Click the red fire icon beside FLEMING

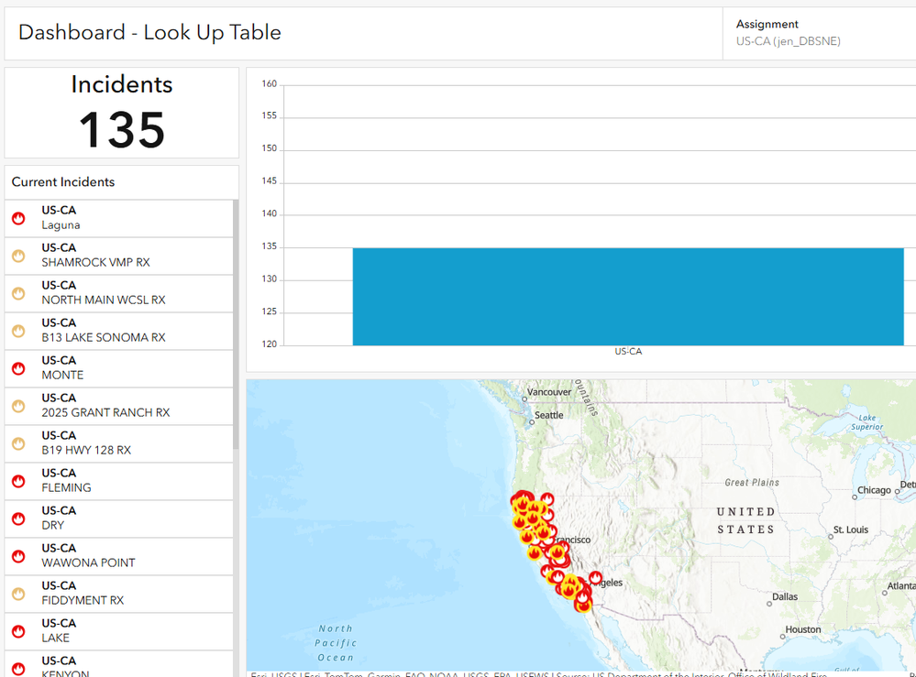click(x=18, y=481)
